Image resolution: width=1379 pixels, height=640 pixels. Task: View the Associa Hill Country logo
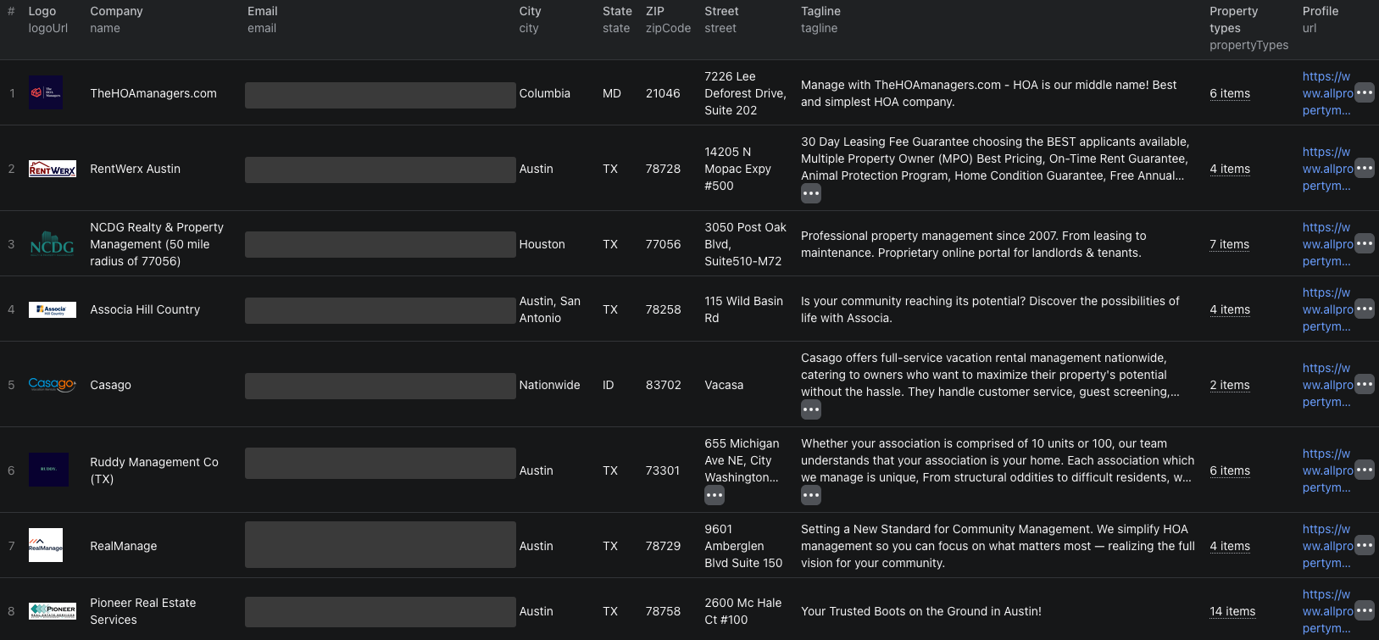(53, 309)
